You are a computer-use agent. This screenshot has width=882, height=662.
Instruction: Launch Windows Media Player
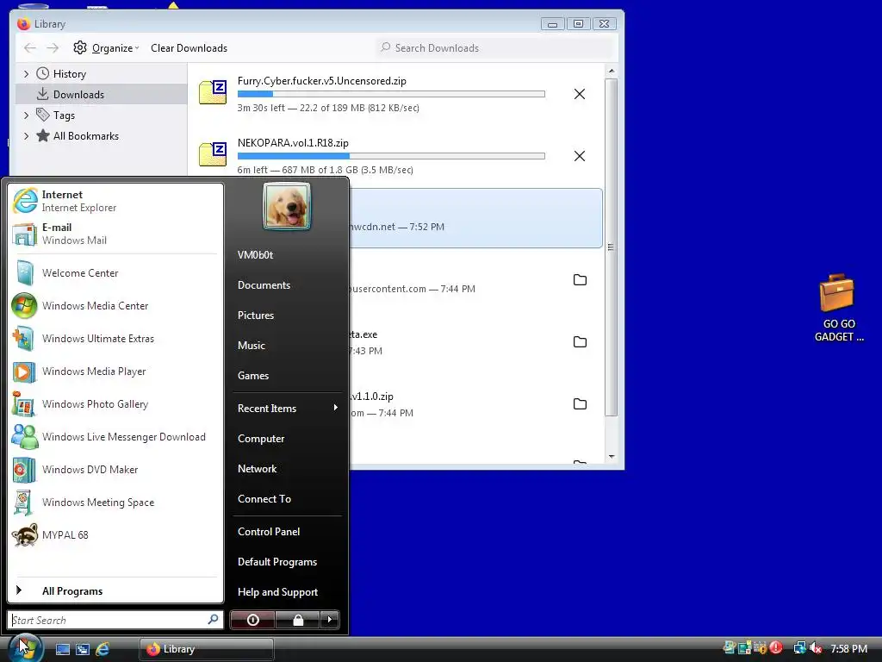tap(115, 372)
